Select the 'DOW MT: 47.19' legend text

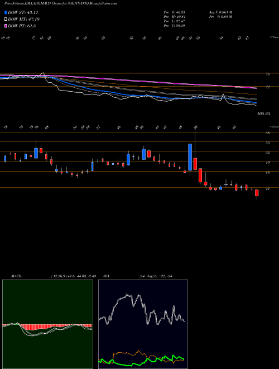tap(23, 20)
